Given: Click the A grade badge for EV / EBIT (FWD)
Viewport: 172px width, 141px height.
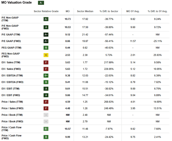Looking at the screenshot, I should (46, 95).
